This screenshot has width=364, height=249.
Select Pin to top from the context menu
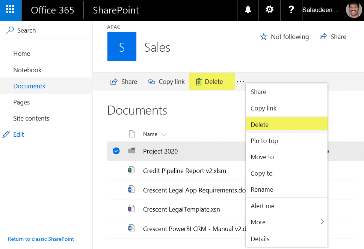pyautogui.click(x=264, y=141)
